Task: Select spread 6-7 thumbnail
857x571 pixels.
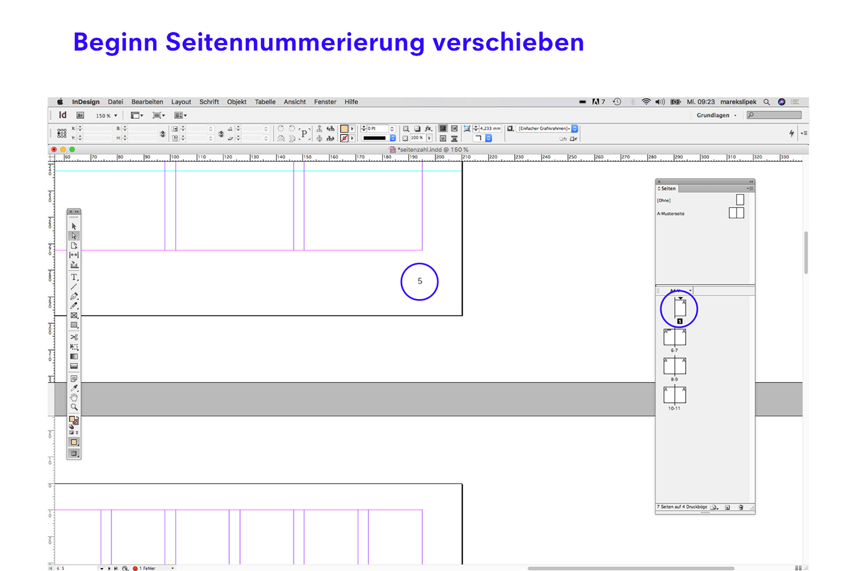Action: pyautogui.click(x=675, y=337)
